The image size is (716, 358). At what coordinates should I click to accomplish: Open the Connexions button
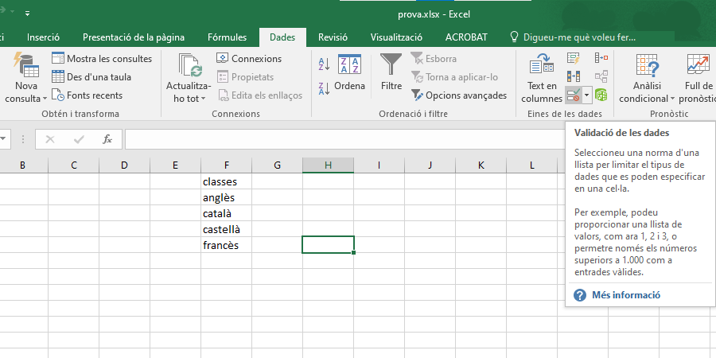point(249,58)
